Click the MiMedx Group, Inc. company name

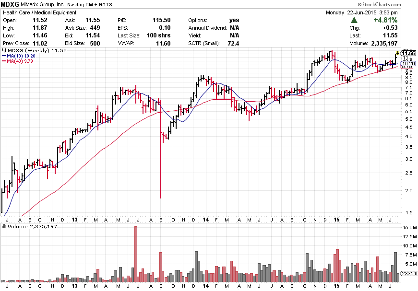pyautogui.click(x=43, y=4)
